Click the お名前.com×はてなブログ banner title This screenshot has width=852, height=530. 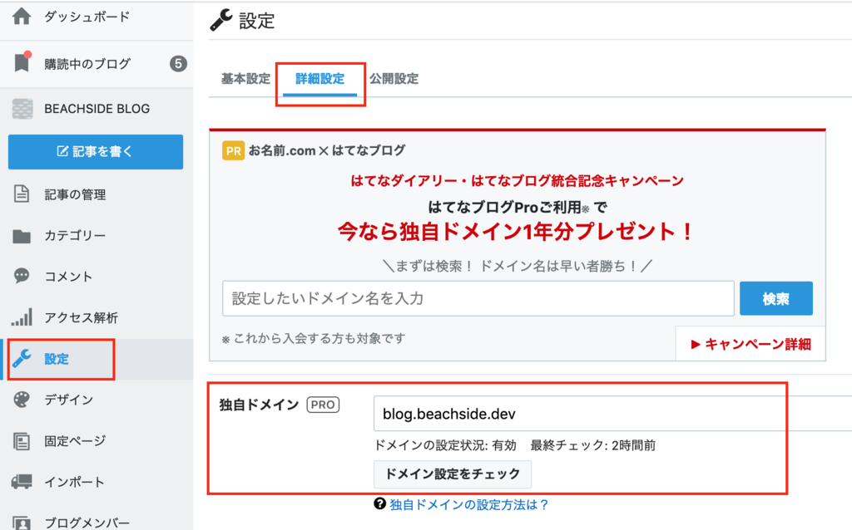tap(326, 150)
